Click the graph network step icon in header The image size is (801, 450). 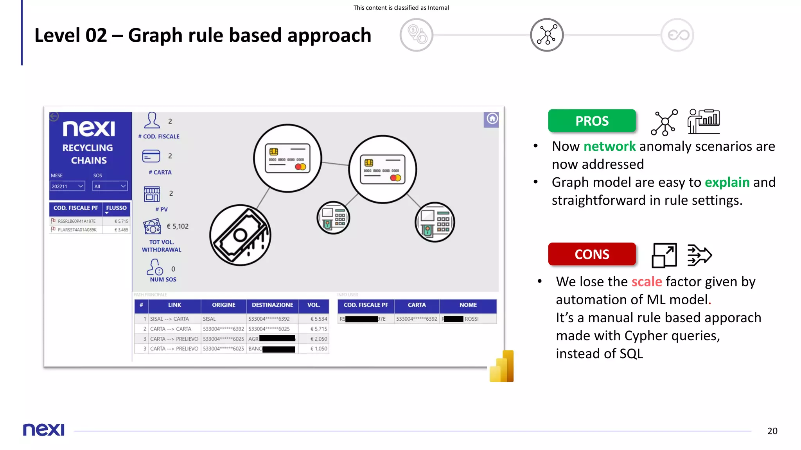click(x=547, y=35)
